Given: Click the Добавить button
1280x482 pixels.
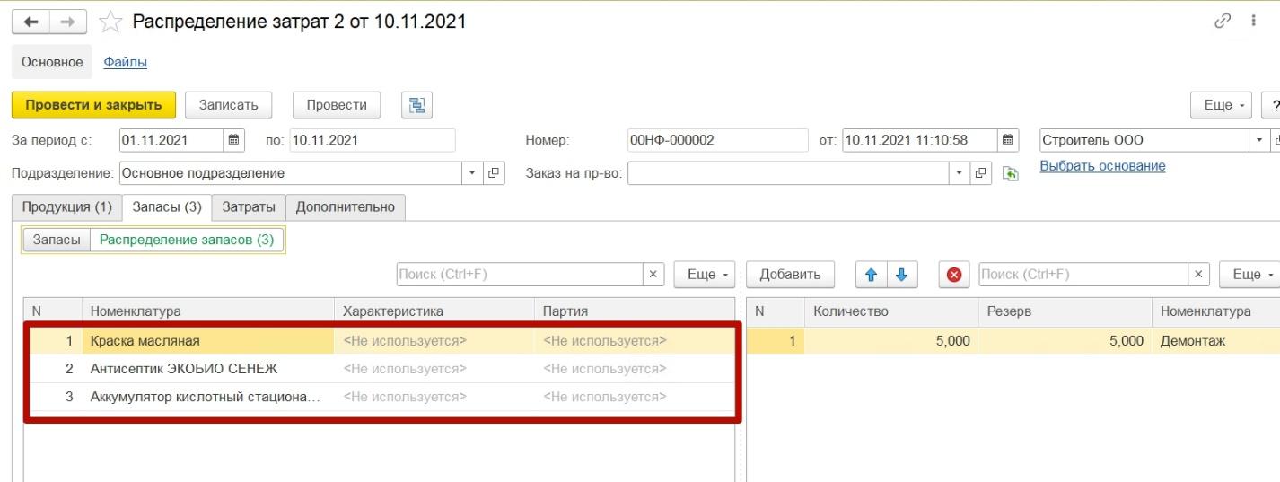Looking at the screenshot, I should (x=791, y=275).
